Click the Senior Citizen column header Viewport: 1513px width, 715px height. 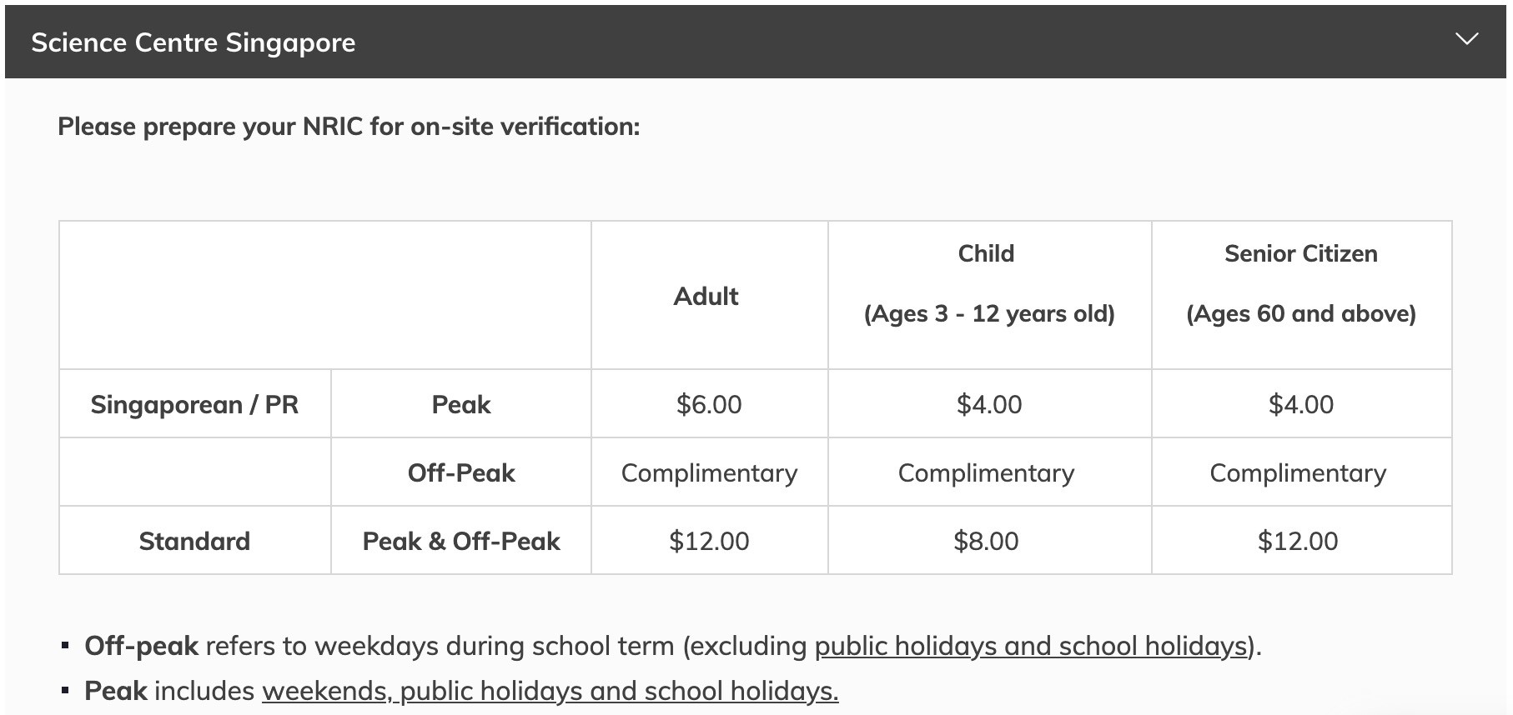1300,254
